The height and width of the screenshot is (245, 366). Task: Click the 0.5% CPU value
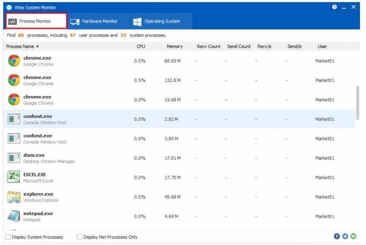(139, 80)
